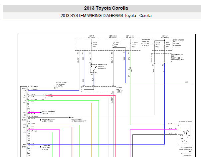Viewport: 201px width, 157px height.
Task: Click the ECU-IG 1 FUSE label
Action: click(117, 44)
